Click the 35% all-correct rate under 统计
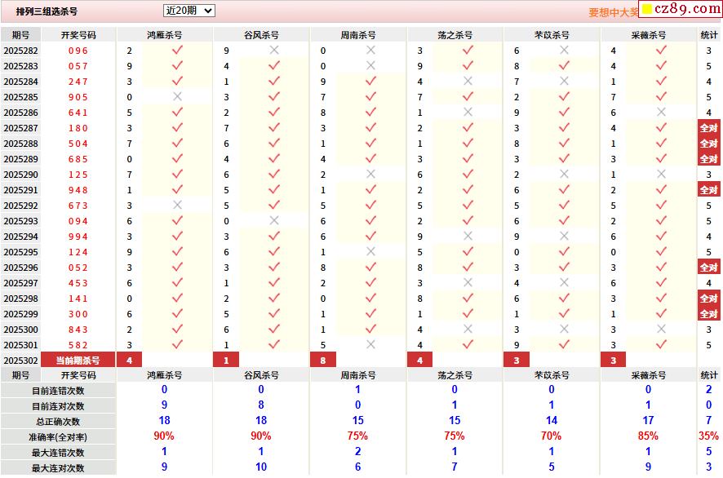 pos(708,436)
